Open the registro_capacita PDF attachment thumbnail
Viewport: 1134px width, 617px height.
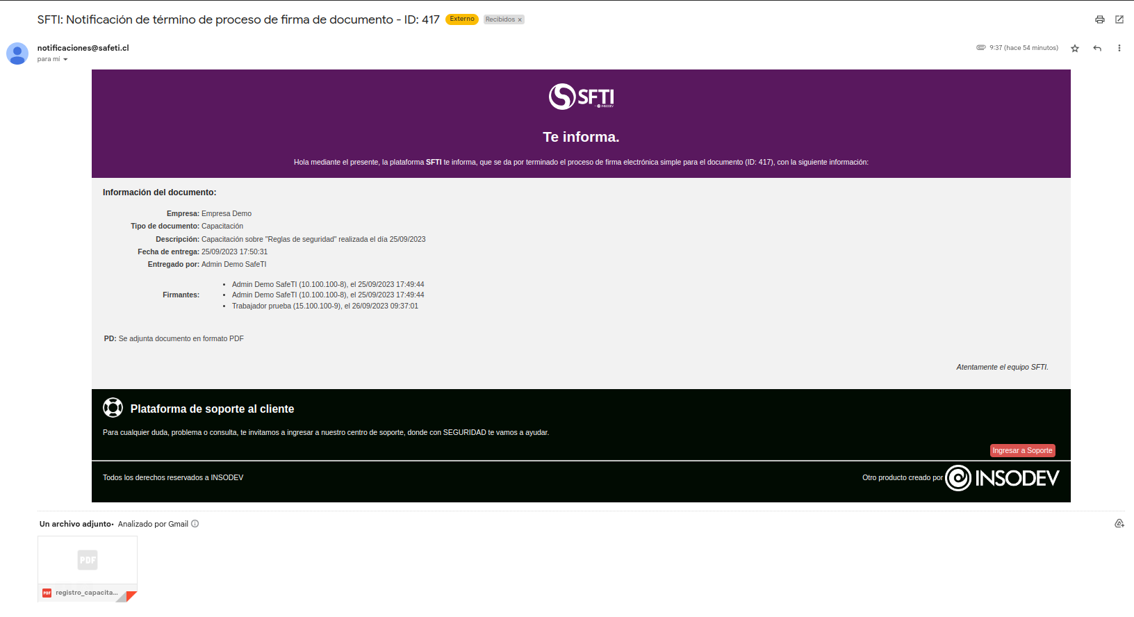(x=88, y=568)
